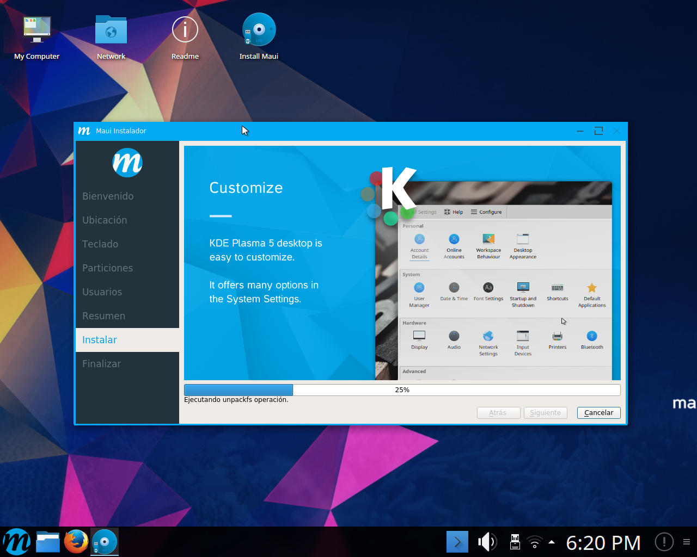The height and width of the screenshot is (557, 697).
Task: Open the file manager from the taskbar
Action: point(48,542)
